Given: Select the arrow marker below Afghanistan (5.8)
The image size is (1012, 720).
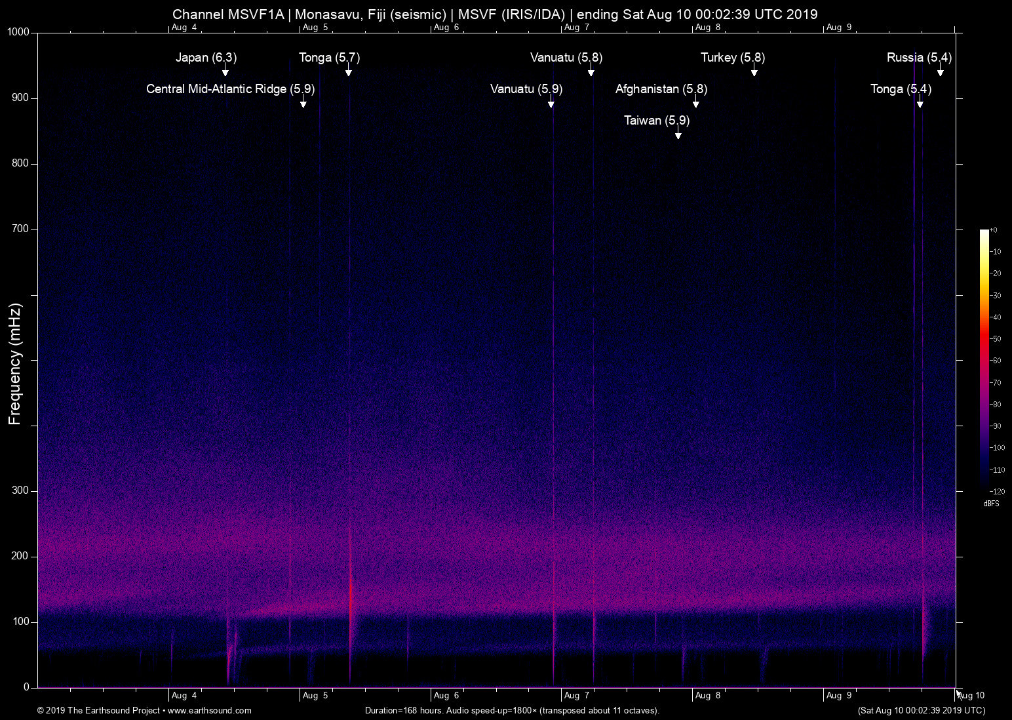Looking at the screenshot, I should (x=696, y=102).
